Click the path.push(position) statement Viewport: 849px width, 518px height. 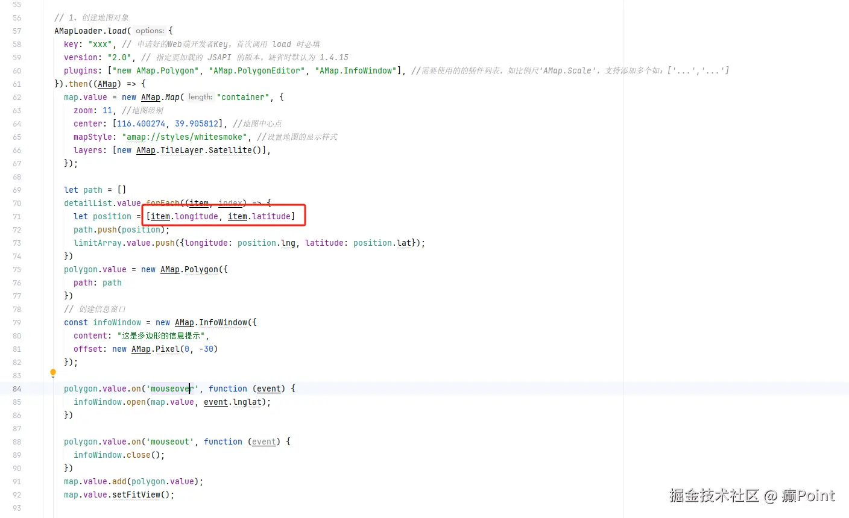point(122,229)
